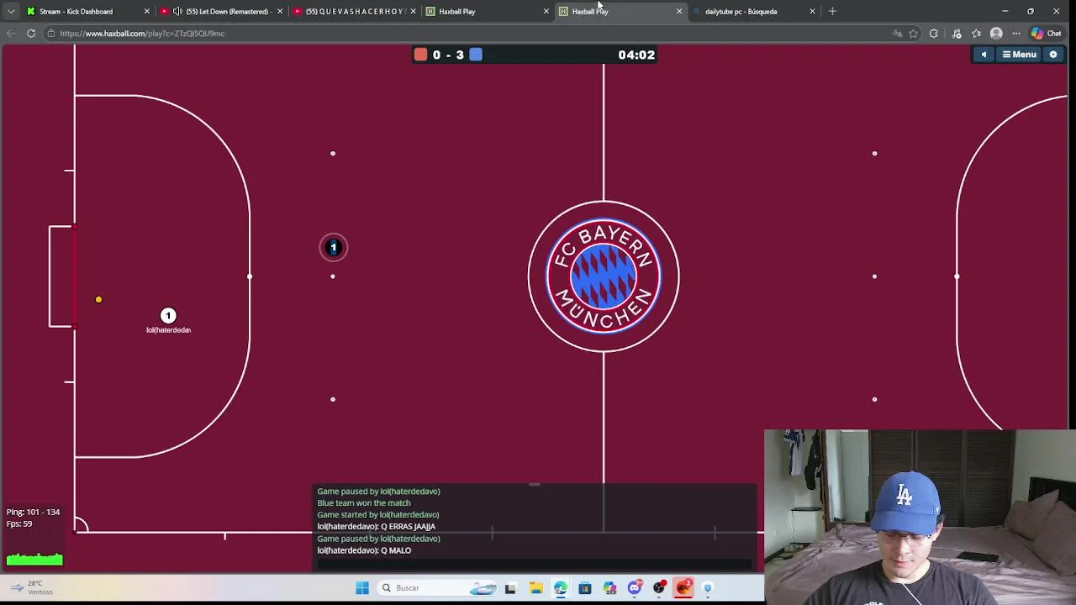Click the yellow ball near the goal

click(98, 299)
